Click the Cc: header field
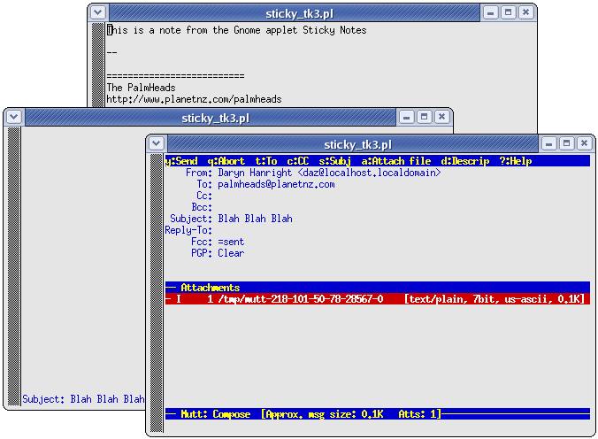Viewport: 598px width, 439px height. pyautogui.click(x=204, y=196)
